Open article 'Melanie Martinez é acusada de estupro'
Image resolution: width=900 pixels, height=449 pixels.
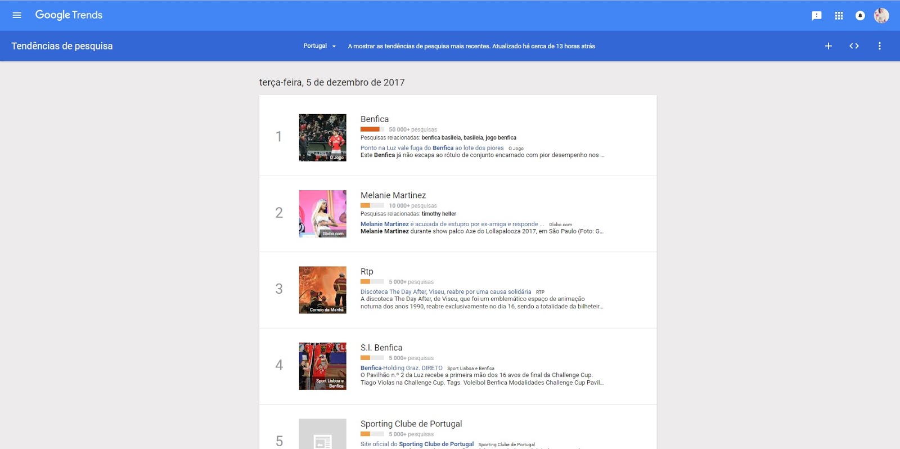click(452, 224)
